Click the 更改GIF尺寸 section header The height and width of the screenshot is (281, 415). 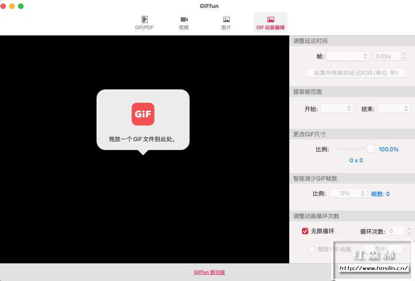point(352,134)
